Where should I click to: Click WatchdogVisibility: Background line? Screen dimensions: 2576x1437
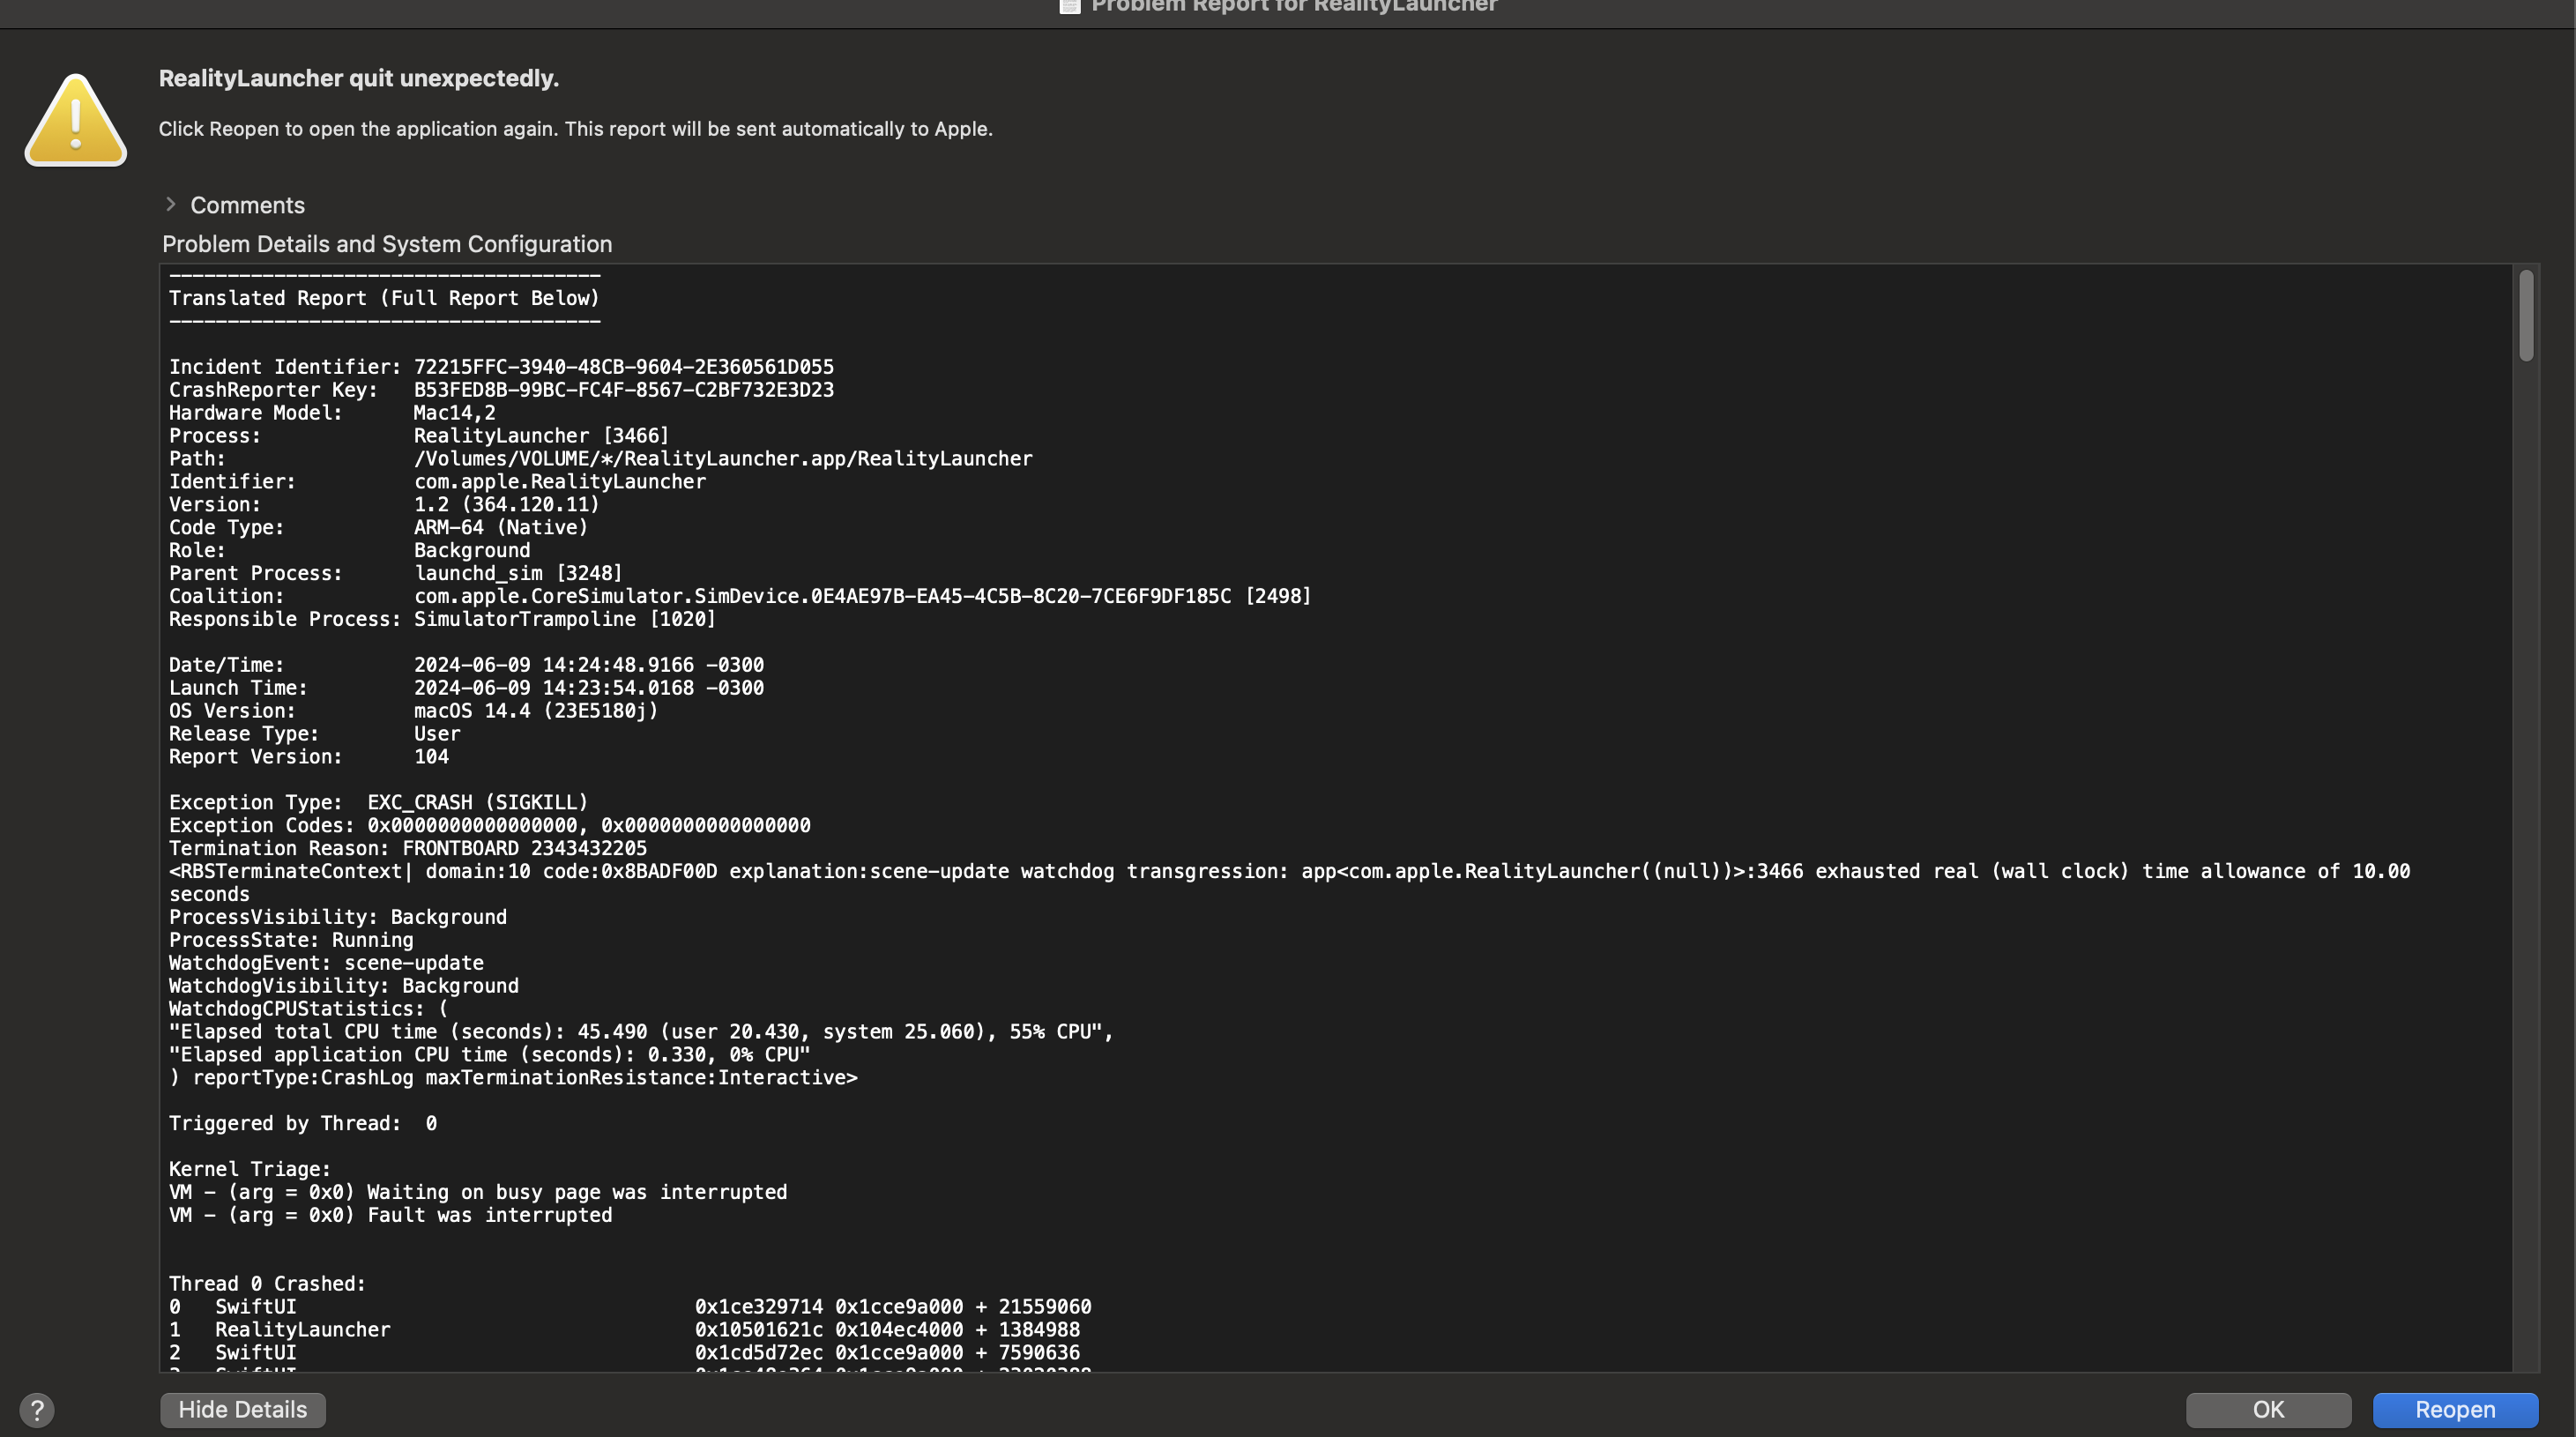click(344, 987)
